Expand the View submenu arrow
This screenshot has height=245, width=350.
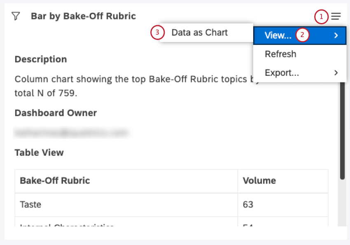pos(336,35)
